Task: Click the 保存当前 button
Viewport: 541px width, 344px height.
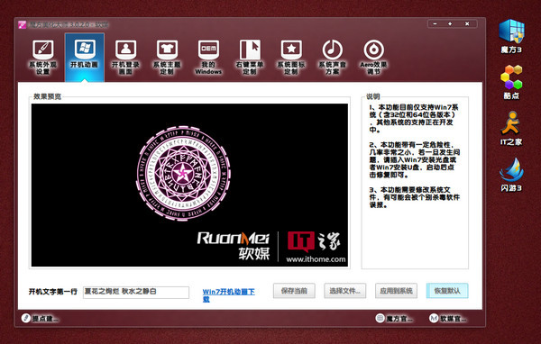Action: tap(294, 291)
